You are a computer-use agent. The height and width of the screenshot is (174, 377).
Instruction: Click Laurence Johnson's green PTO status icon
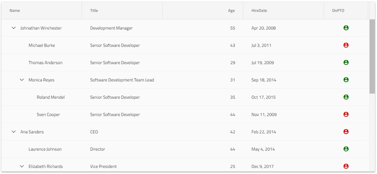pyautogui.click(x=346, y=149)
